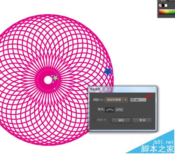Select the align-to-path orientation icon

click(119, 110)
